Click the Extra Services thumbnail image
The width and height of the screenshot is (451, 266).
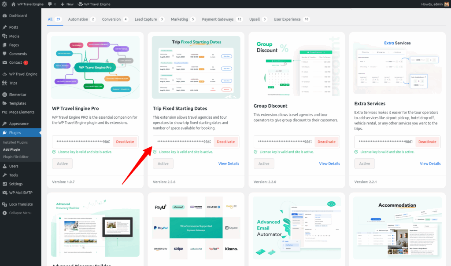tap(398, 65)
